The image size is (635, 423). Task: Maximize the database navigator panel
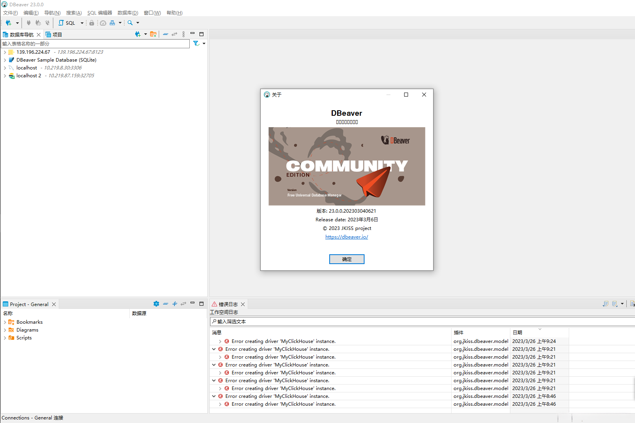201,34
